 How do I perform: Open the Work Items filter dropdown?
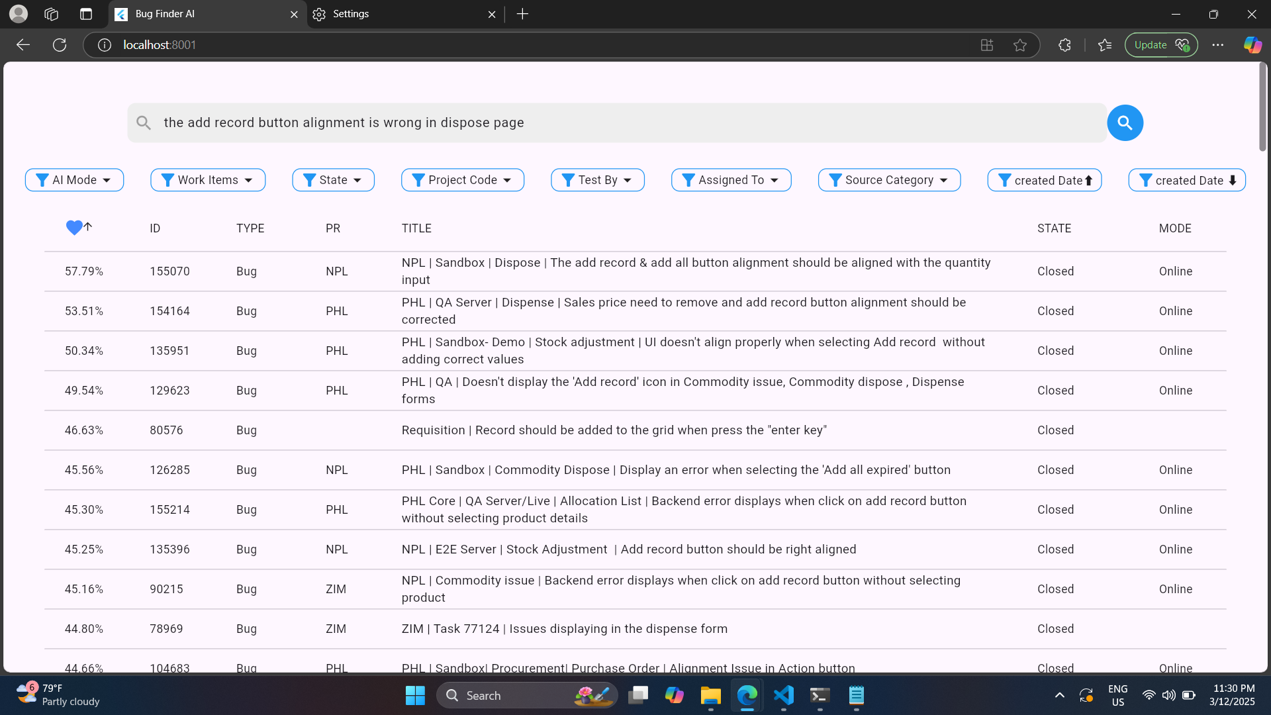(208, 180)
